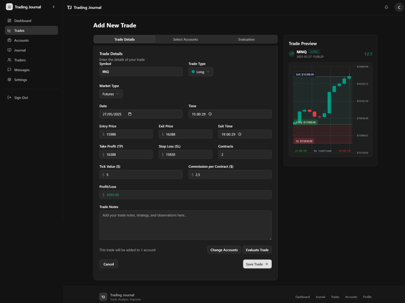This screenshot has width=405, height=303.
Task: Click the Cancel button
Action: (x=109, y=264)
